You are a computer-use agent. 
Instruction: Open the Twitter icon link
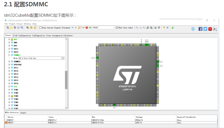click(205, 29)
